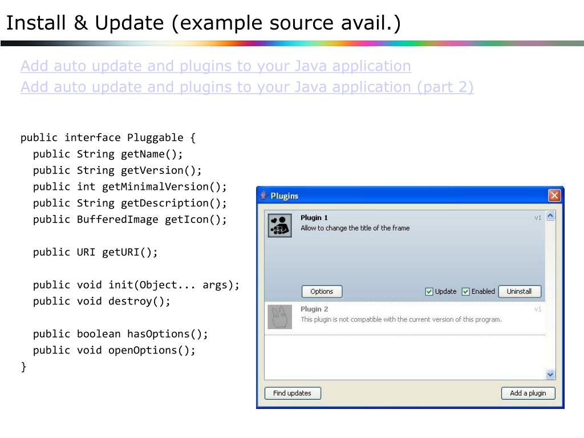Click the Plugins title bar text

pos(285,196)
